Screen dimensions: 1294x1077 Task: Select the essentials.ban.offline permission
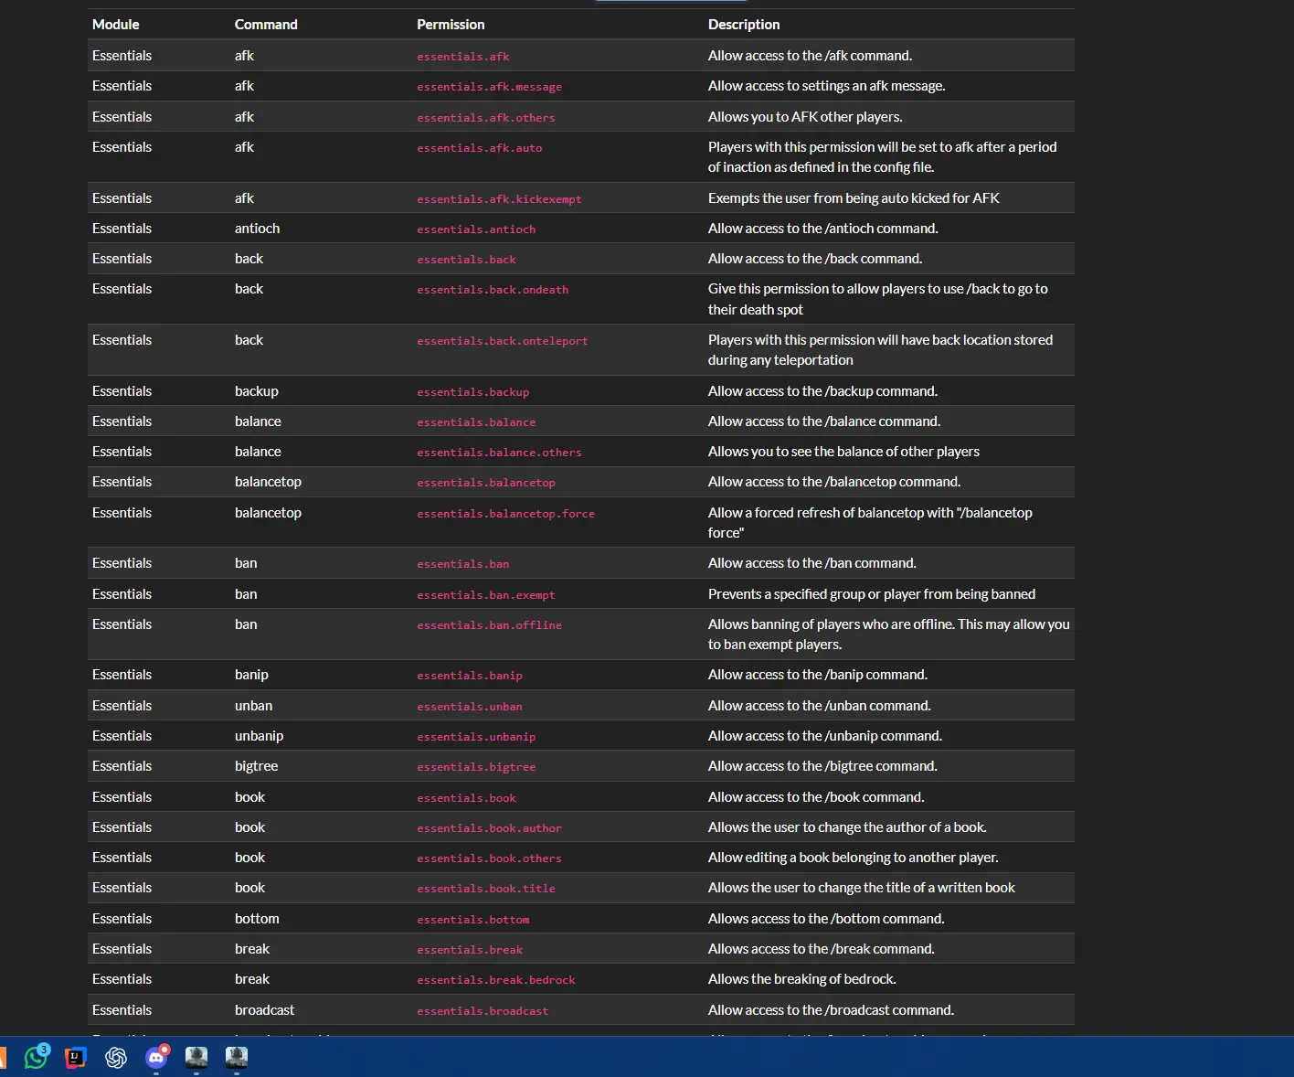(x=490, y=625)
